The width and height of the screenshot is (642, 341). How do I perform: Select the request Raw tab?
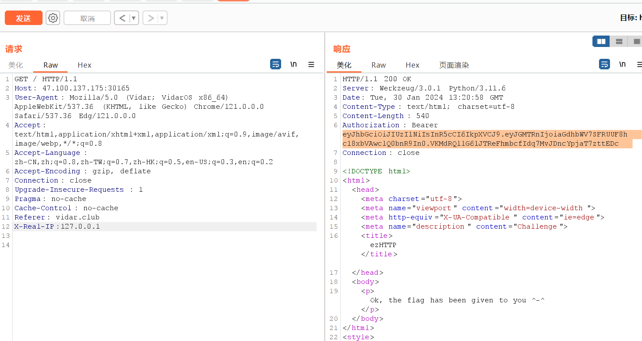pos(50,65)
